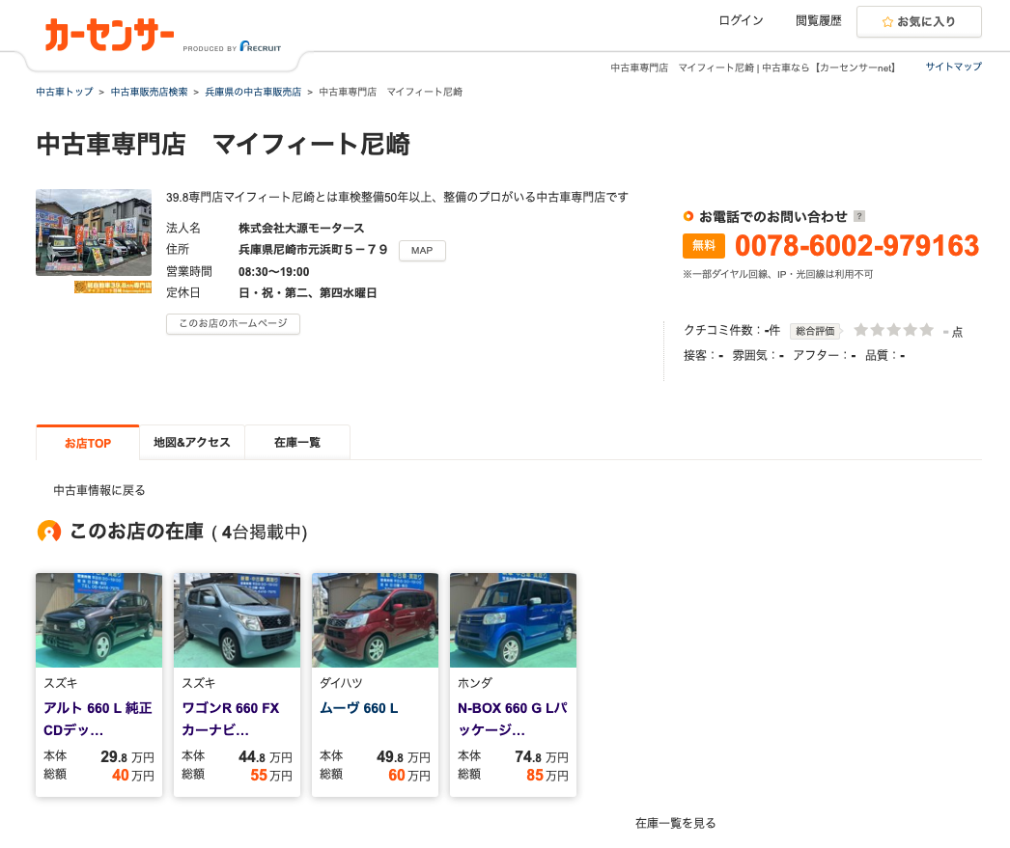Open the ログイン link
The image size is (1010, 848).
click(741, 20)
